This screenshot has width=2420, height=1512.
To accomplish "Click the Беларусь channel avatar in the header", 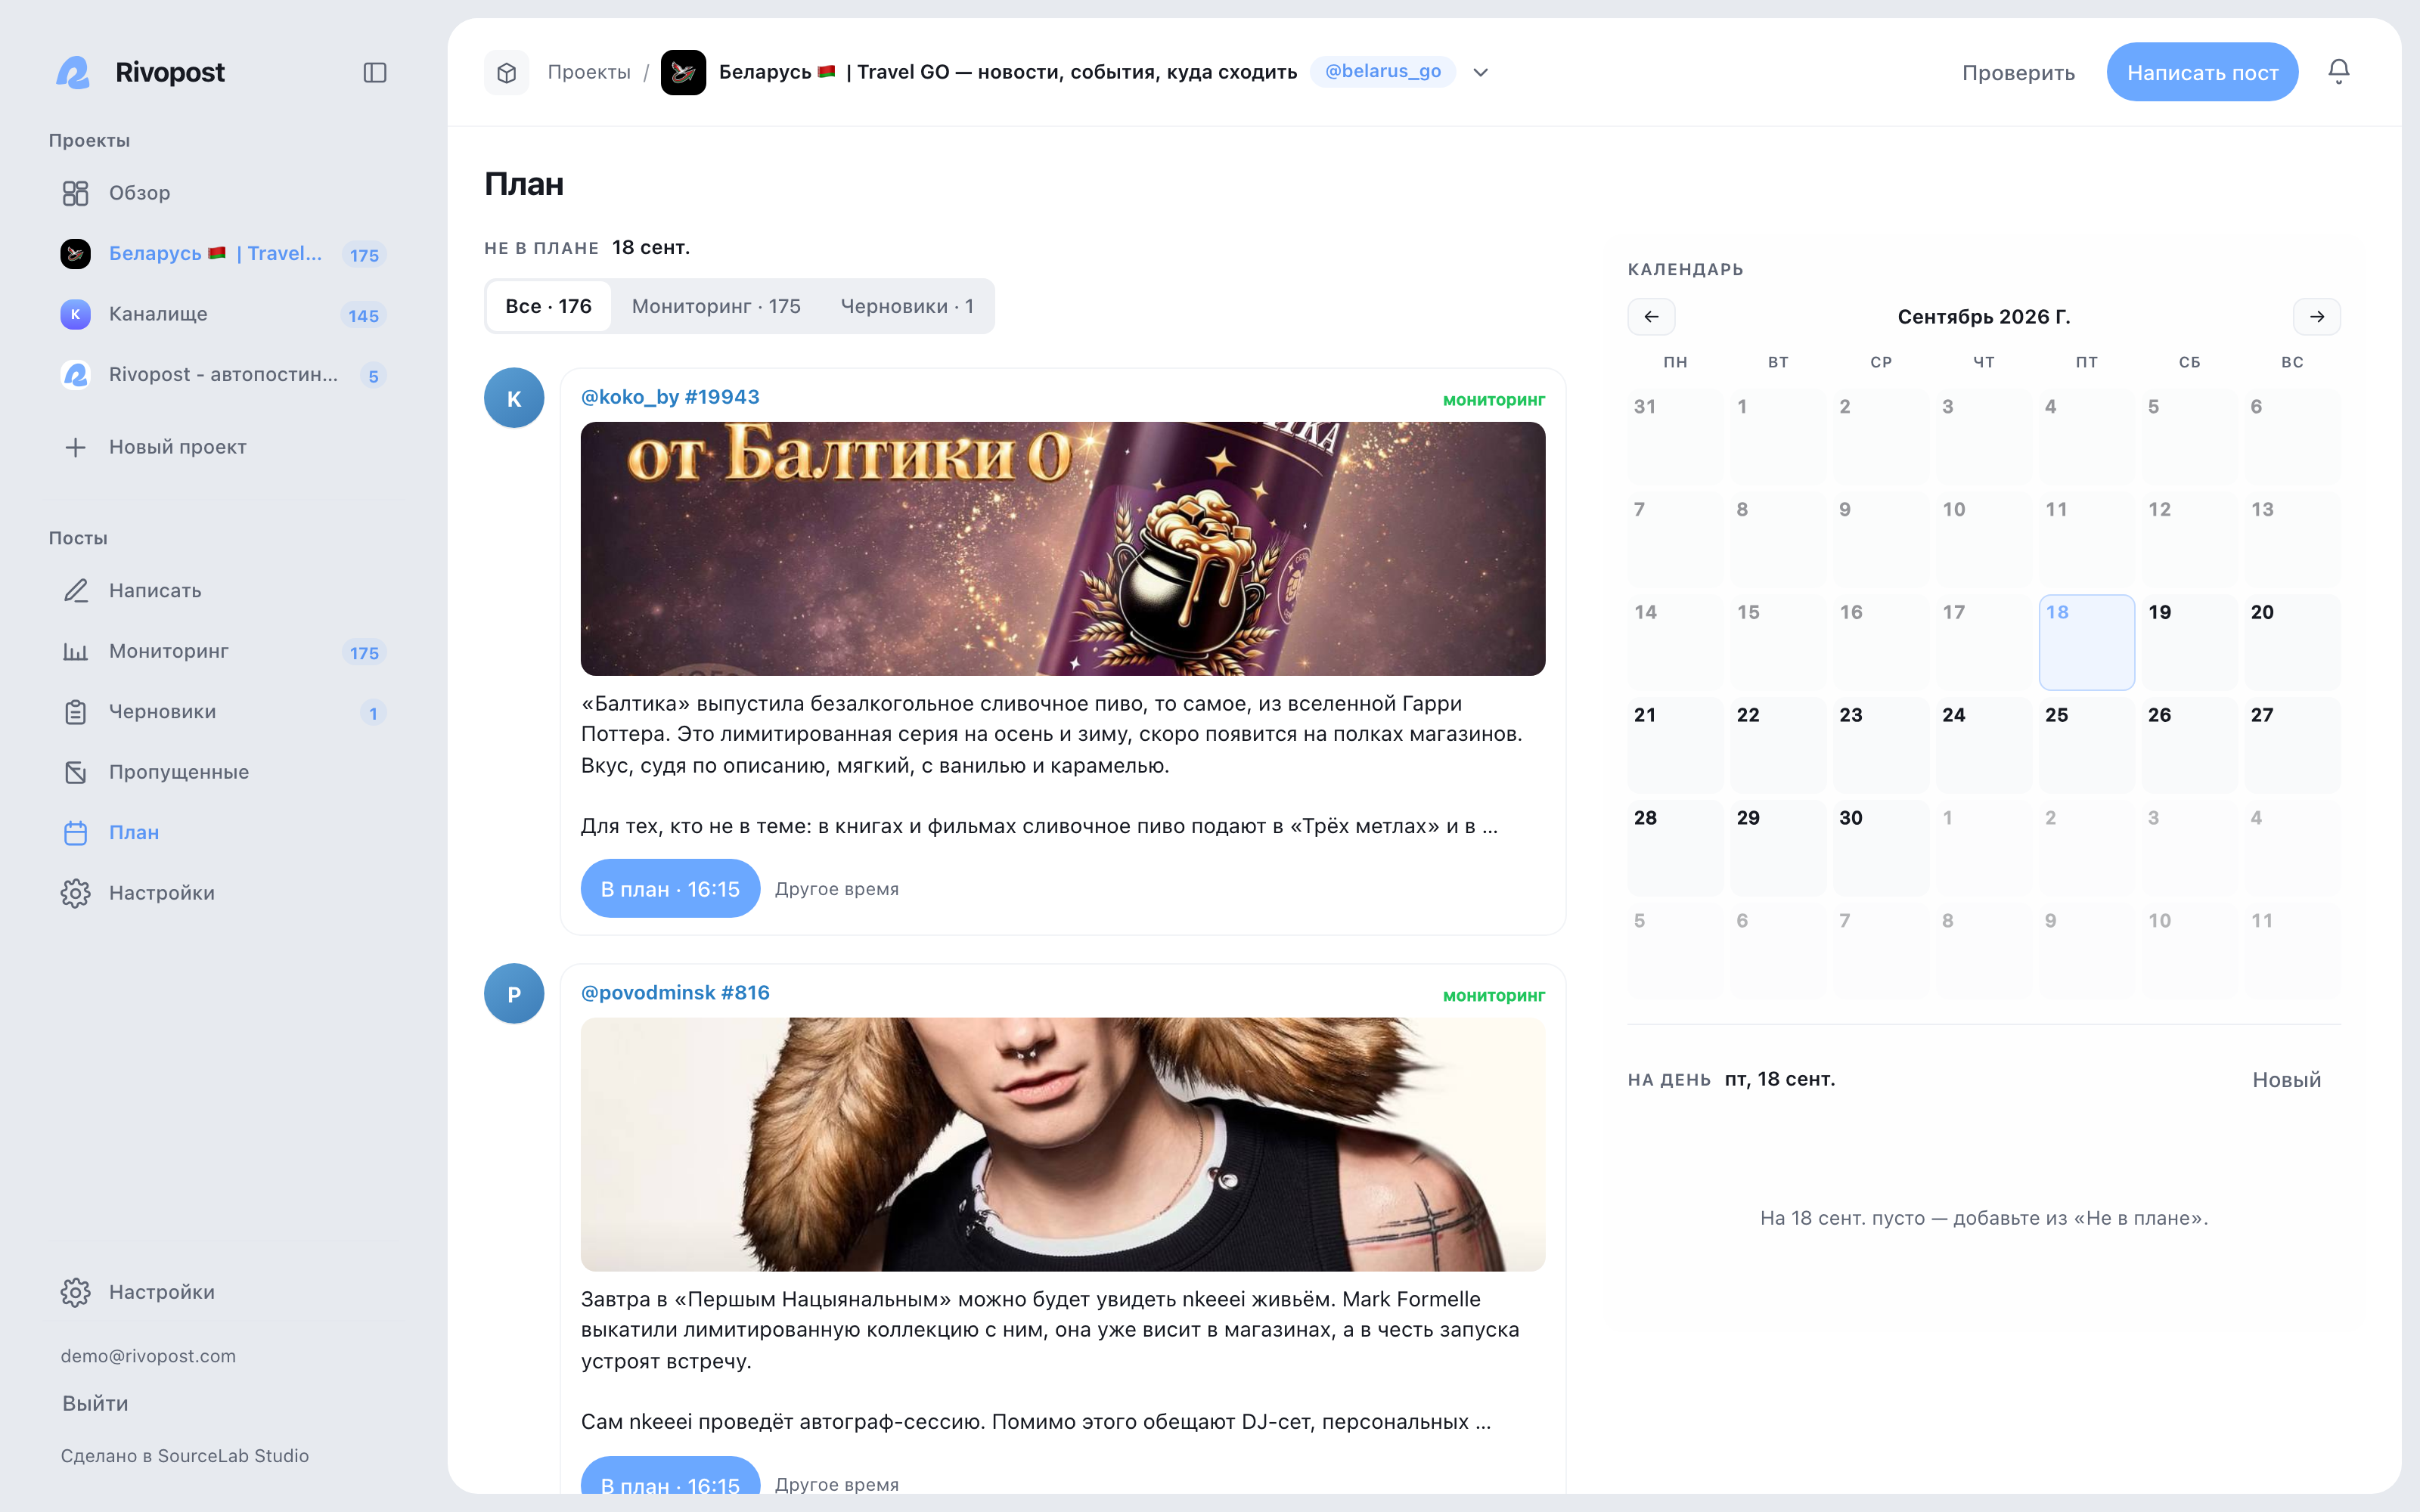I will pos(684,72).
